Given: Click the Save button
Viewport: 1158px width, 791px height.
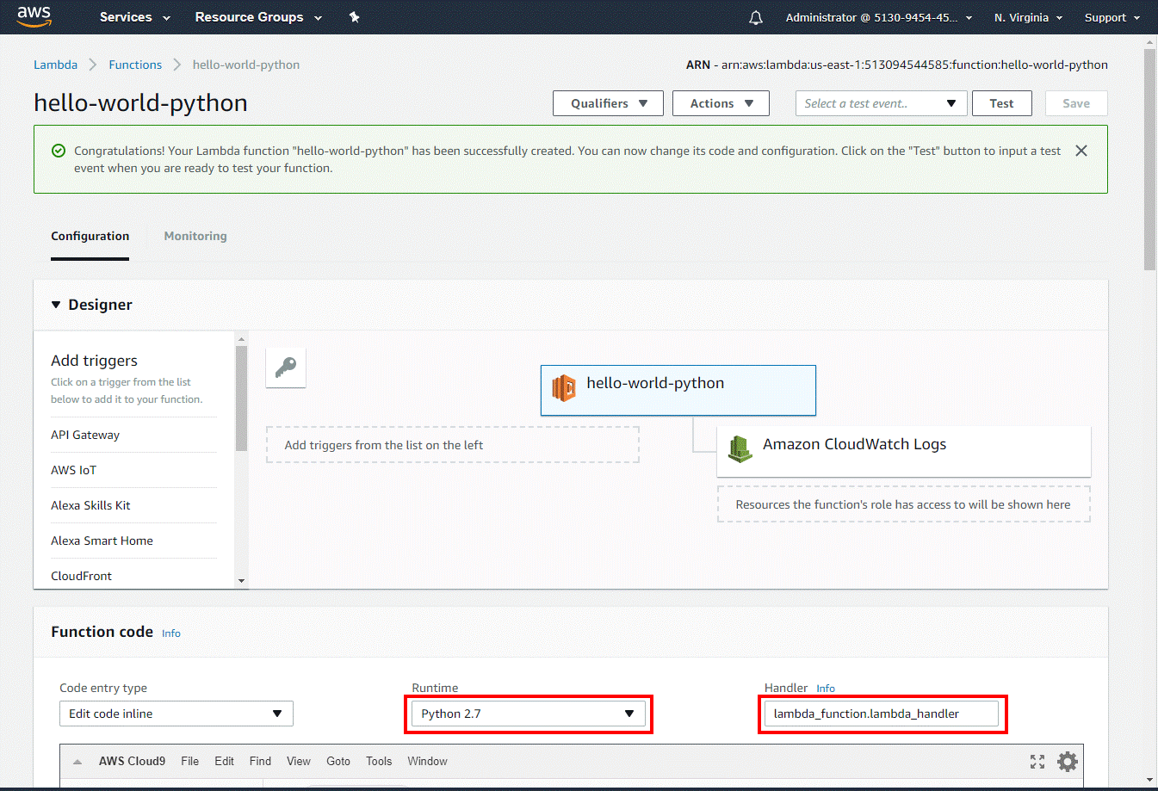Looking at the screenshot, I should (x=1076, y=103).
